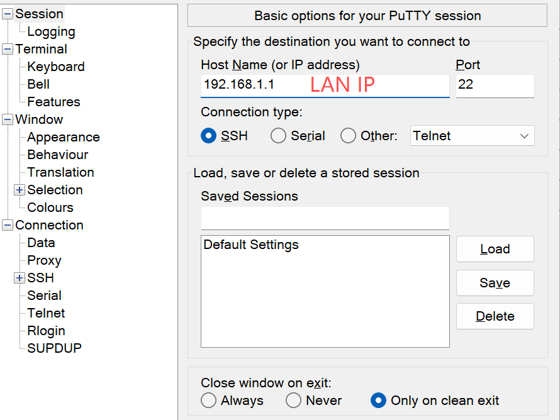This screenshot has width=560, height=420.
Task: Collapse the Terminal category expander
Action: point(8,49)
